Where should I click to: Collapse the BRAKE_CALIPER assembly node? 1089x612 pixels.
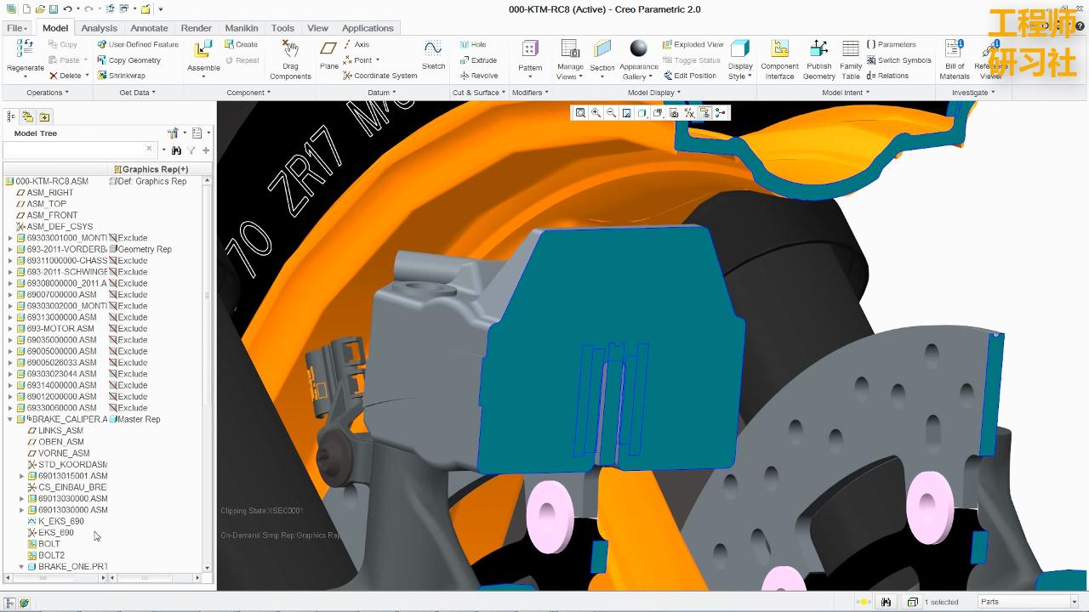coord(9,419)
